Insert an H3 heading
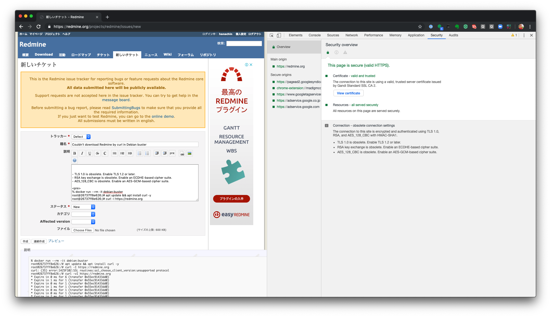The height and width of the screenshot is (317, 551). (x=130, y=153)
